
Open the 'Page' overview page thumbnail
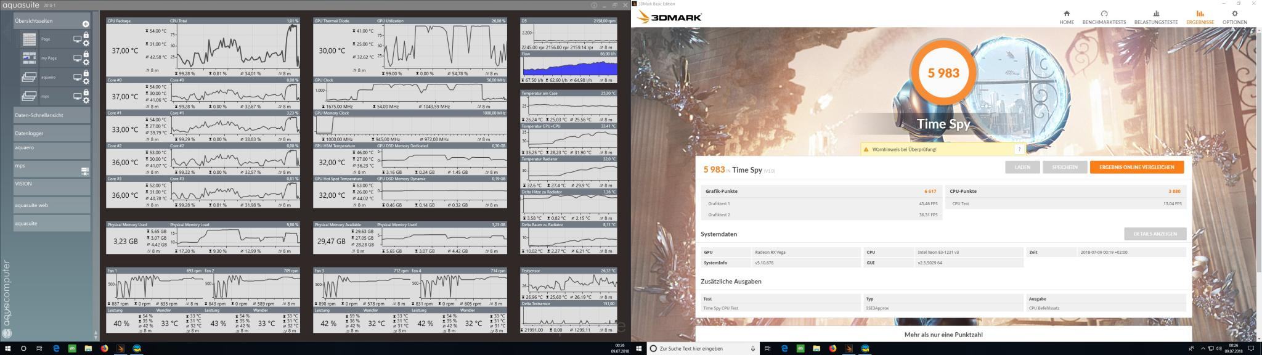(x=29, y=39)
